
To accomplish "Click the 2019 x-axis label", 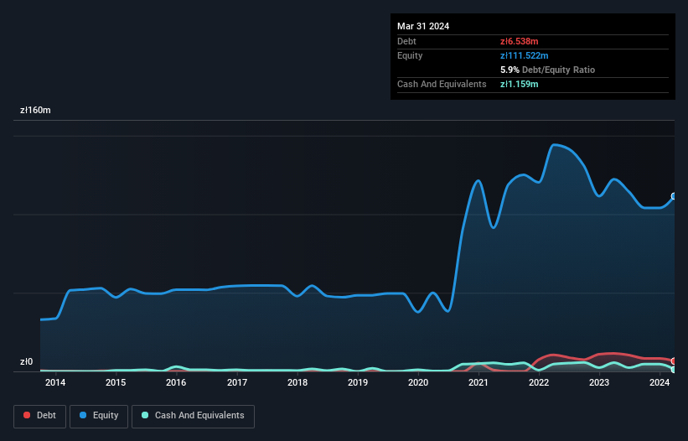I will coord(358,382).
